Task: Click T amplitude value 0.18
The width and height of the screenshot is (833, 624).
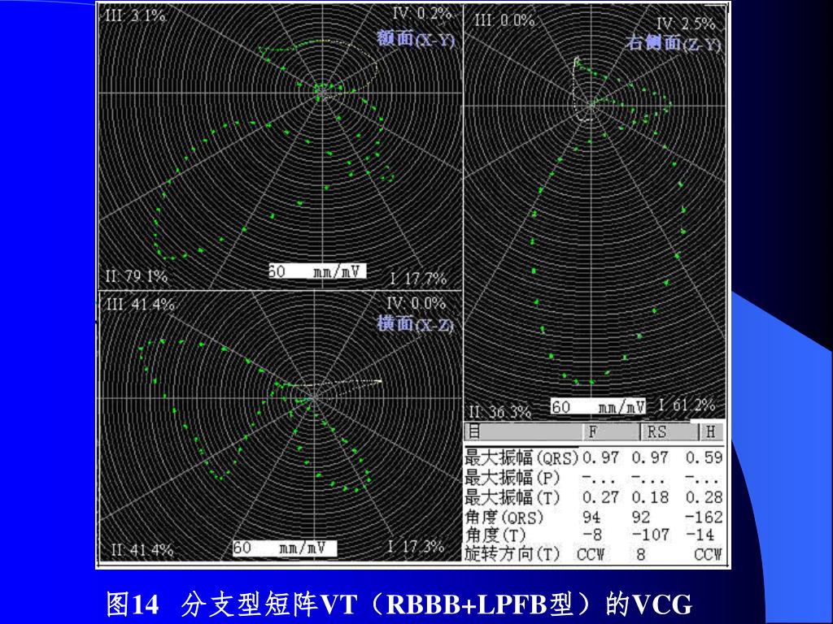Action: (x=650, y=497)
